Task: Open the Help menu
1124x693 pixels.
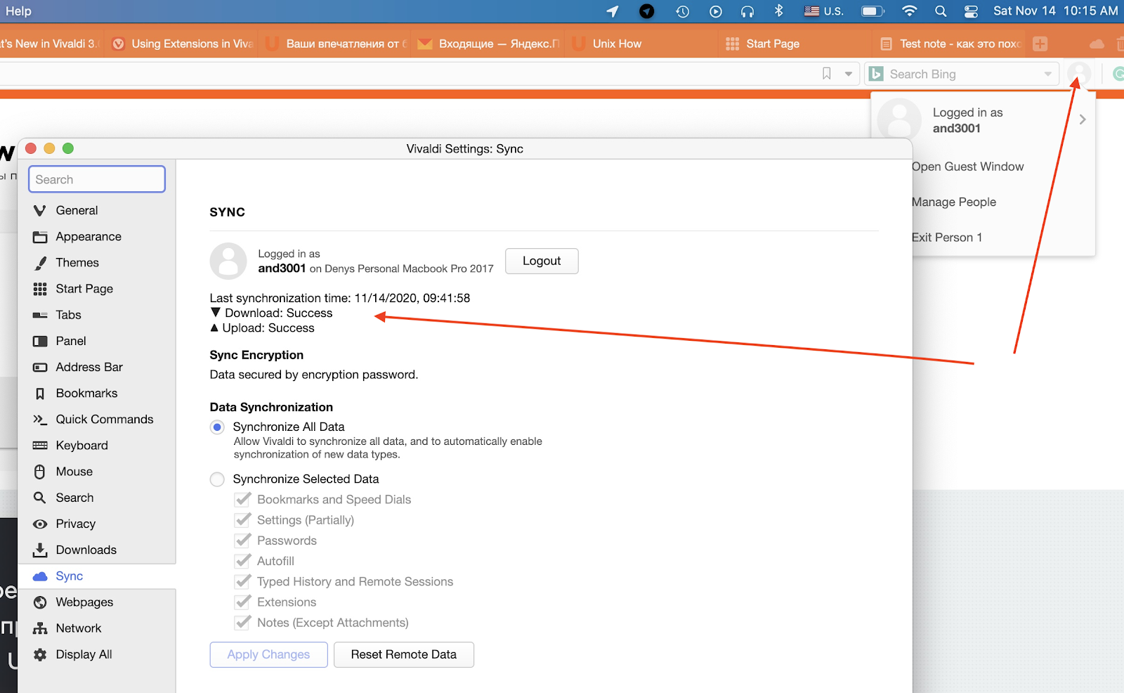Action: [x=18, y=11]
